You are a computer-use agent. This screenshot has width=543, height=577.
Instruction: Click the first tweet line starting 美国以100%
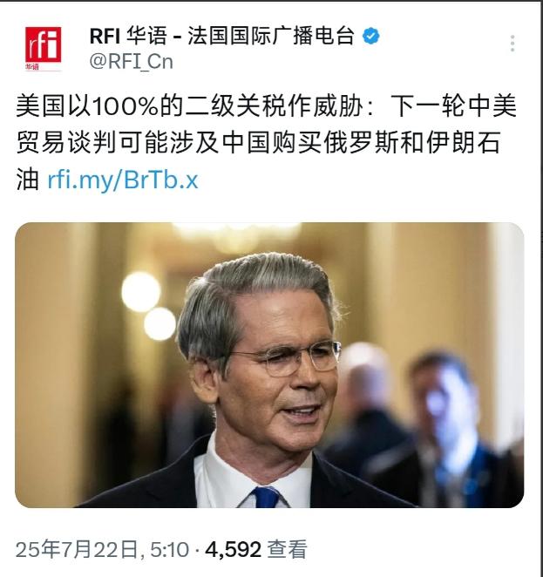(267, 106)
